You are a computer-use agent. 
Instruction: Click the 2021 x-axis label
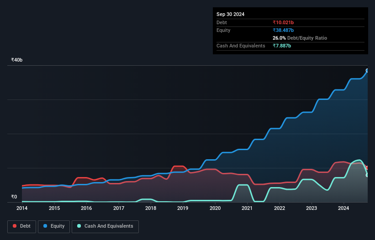tap(247, 208)
